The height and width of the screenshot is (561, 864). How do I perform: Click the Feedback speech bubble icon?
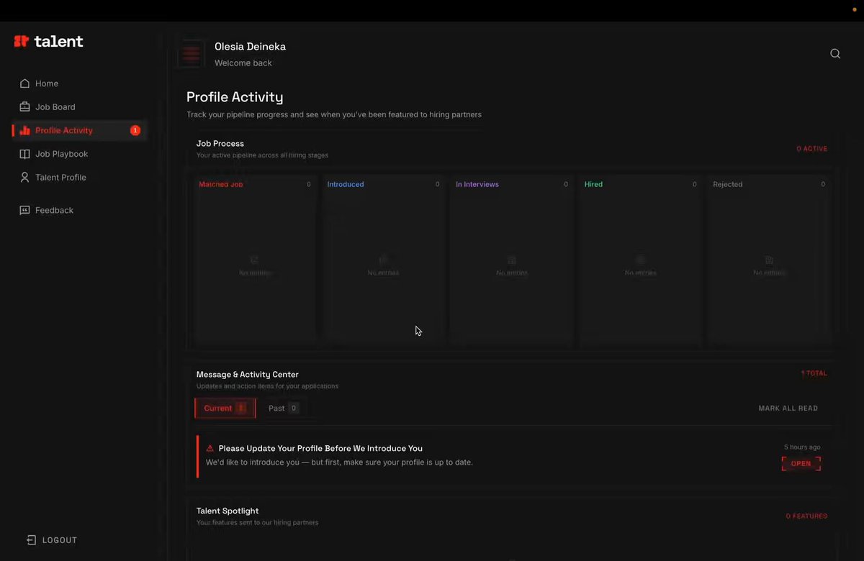tap(24, 211)
